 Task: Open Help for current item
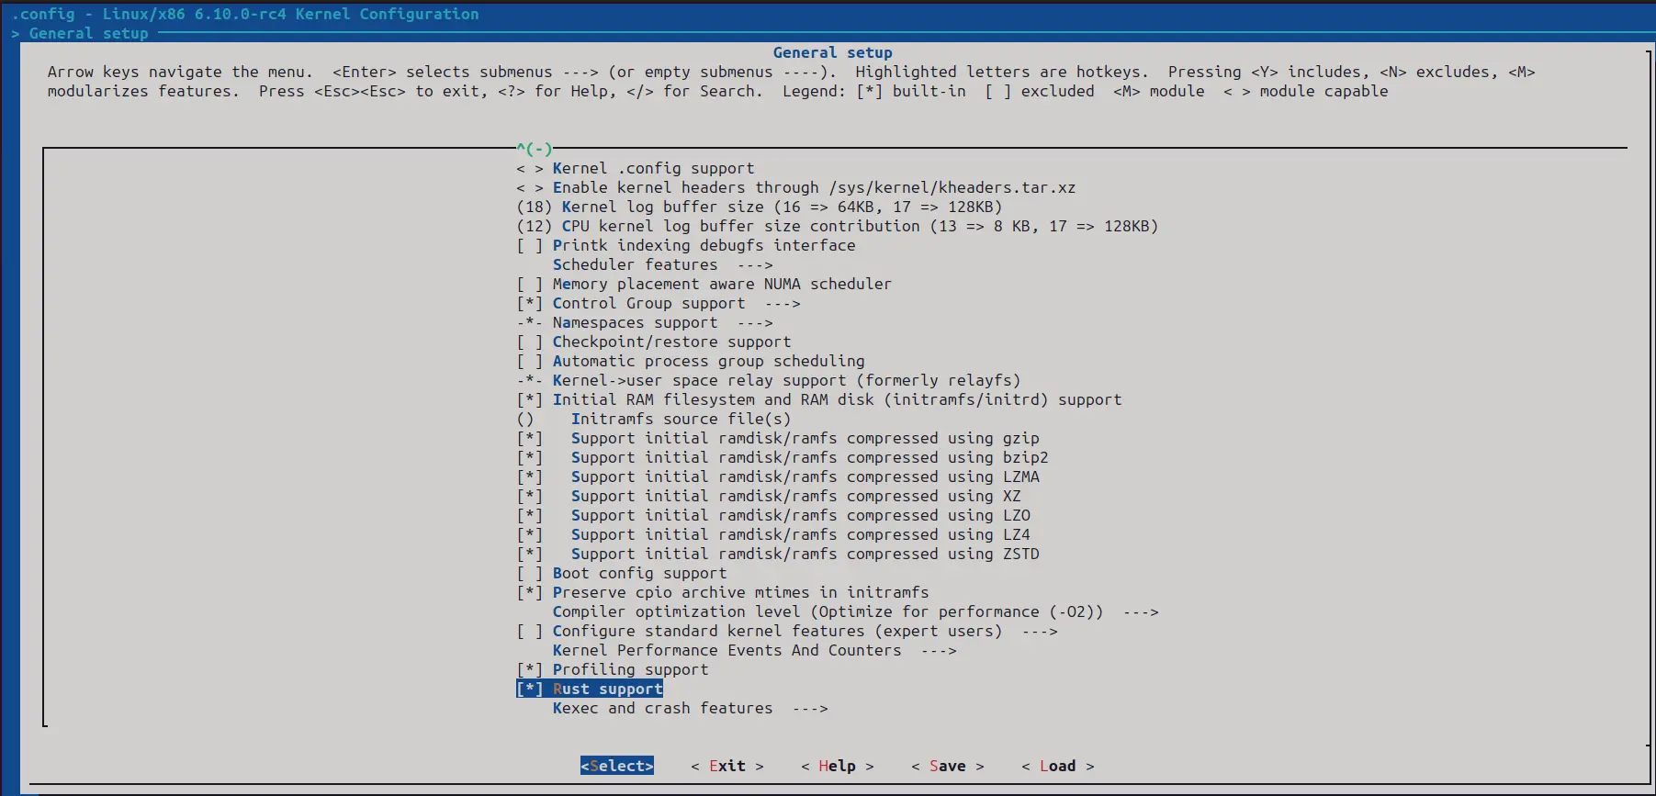(838, 766)
